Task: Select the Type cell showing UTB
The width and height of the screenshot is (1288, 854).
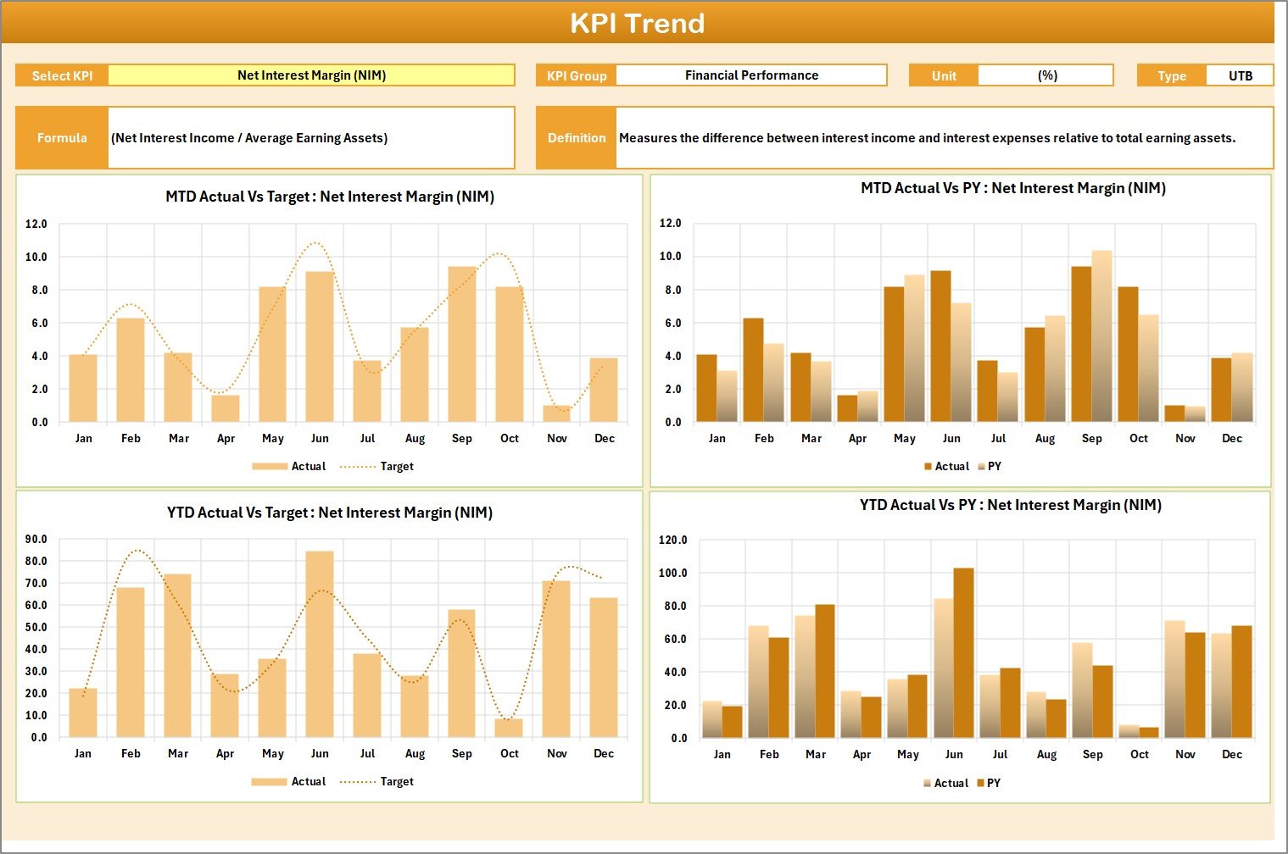Action: (x=1240, y=75)
